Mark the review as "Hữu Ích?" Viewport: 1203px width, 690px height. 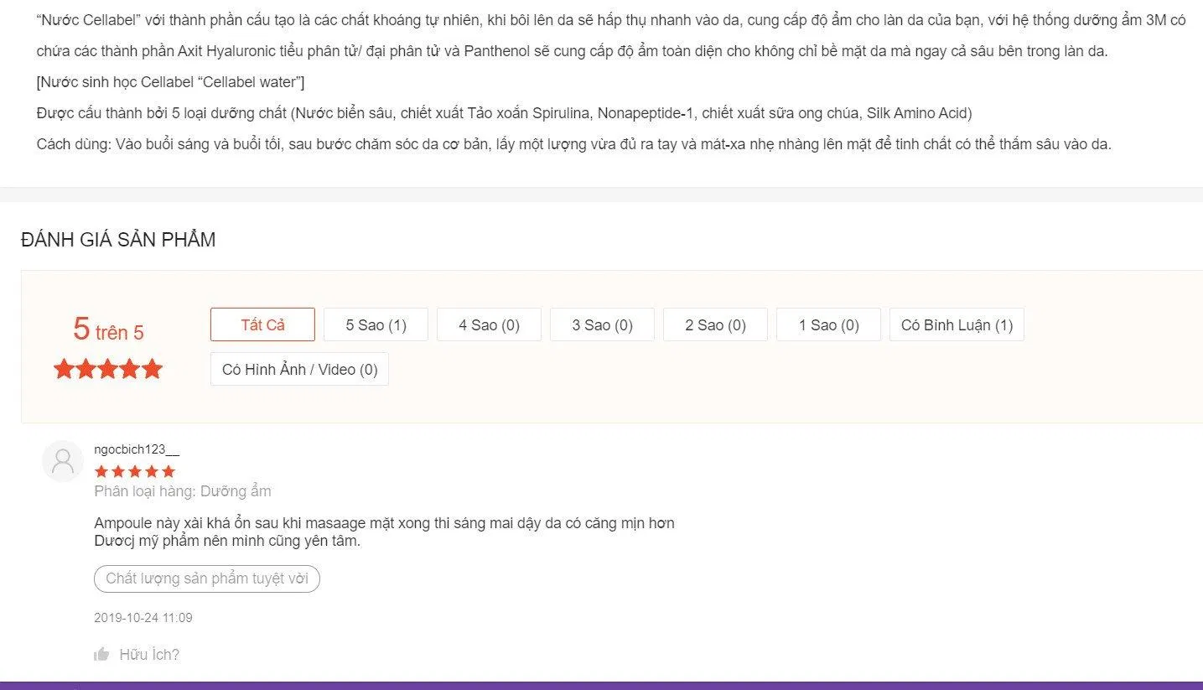[149, 655]
